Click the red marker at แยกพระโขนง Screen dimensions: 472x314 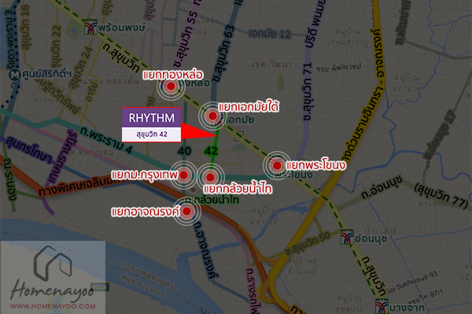pyautogui.click(x=277, y=165)
